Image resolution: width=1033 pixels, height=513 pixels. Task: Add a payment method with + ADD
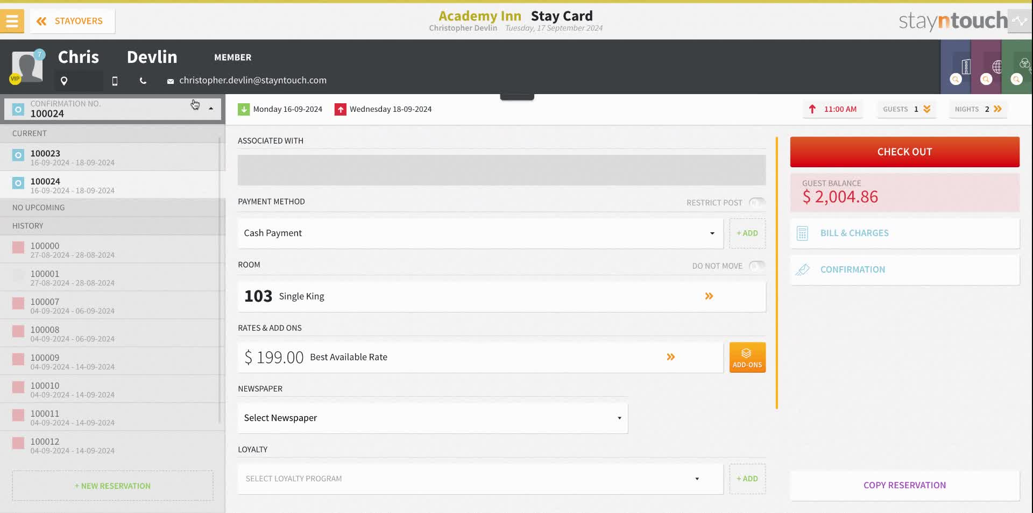(x=747, y=233)
